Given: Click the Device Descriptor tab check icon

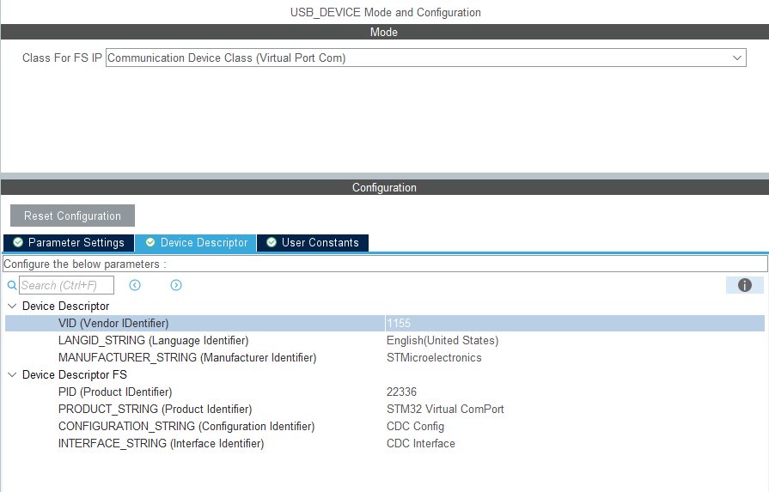Looking at the screenshot, I should point(150,242).
